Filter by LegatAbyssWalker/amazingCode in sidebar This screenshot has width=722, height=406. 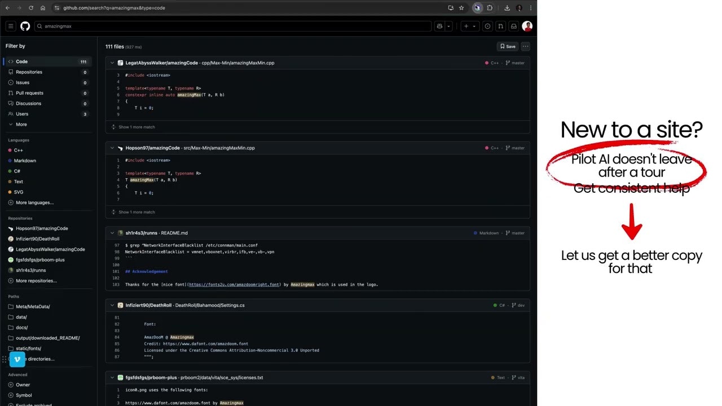[x=47, y=249]
